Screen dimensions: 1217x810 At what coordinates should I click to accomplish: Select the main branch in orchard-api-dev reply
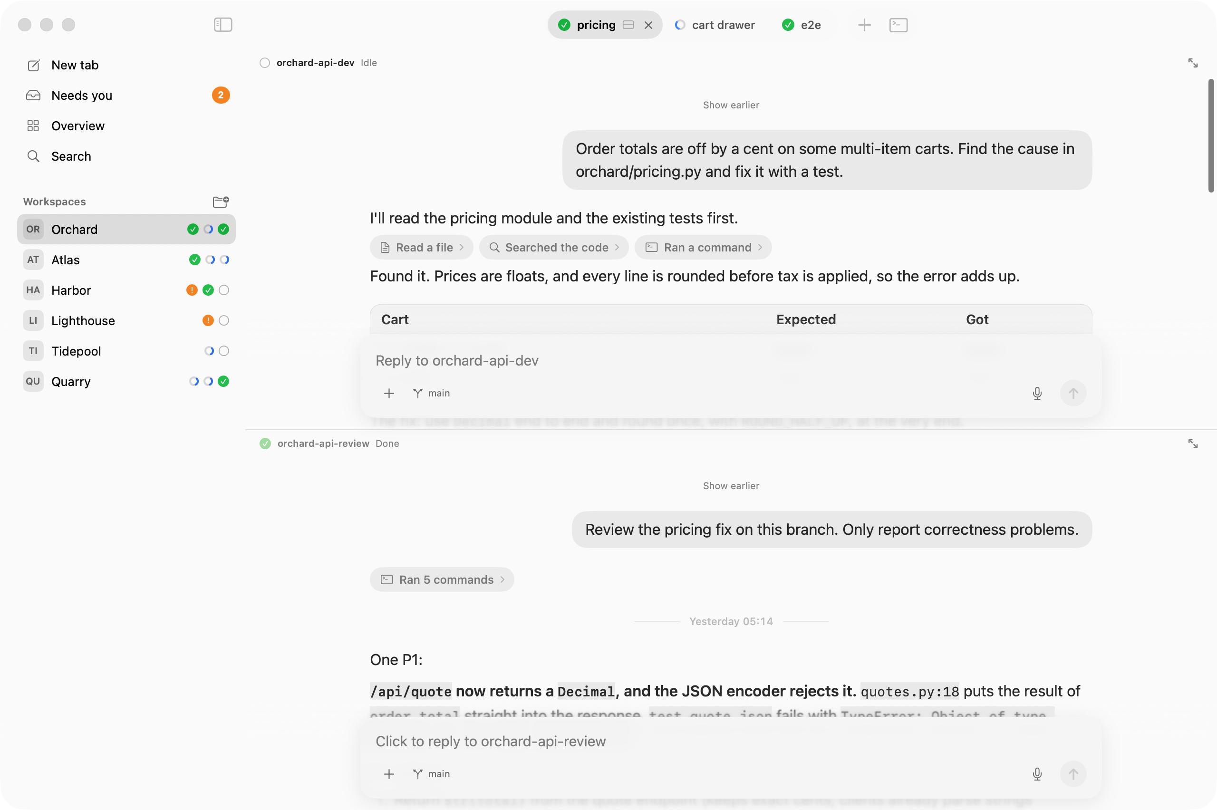click(431, 393)
